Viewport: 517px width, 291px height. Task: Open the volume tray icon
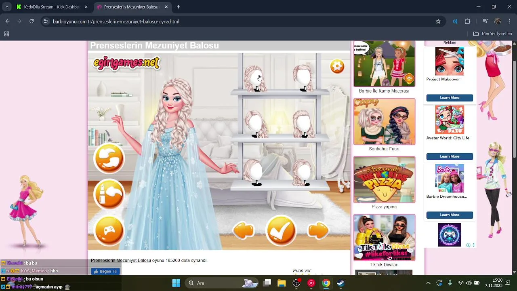[x=469, y=283]
